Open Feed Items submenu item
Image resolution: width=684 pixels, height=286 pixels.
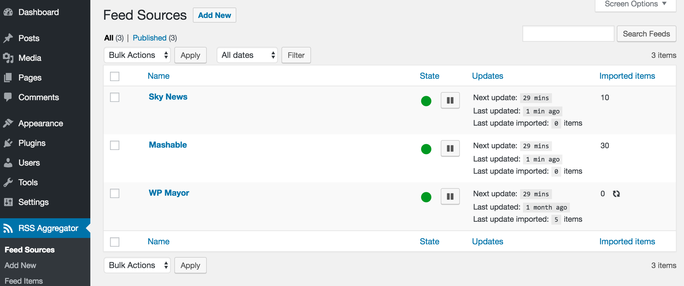point(23,281)
